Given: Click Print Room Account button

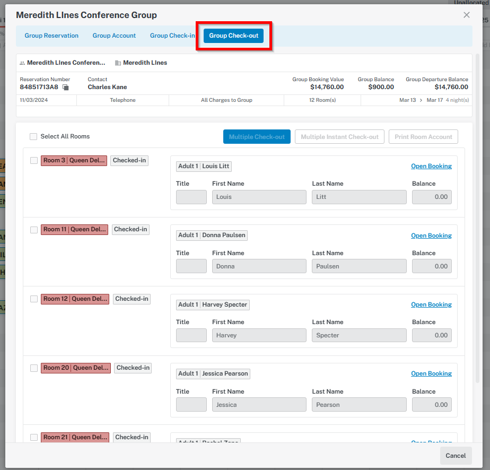Looking at the screenshot, I should tap(423, 137).
